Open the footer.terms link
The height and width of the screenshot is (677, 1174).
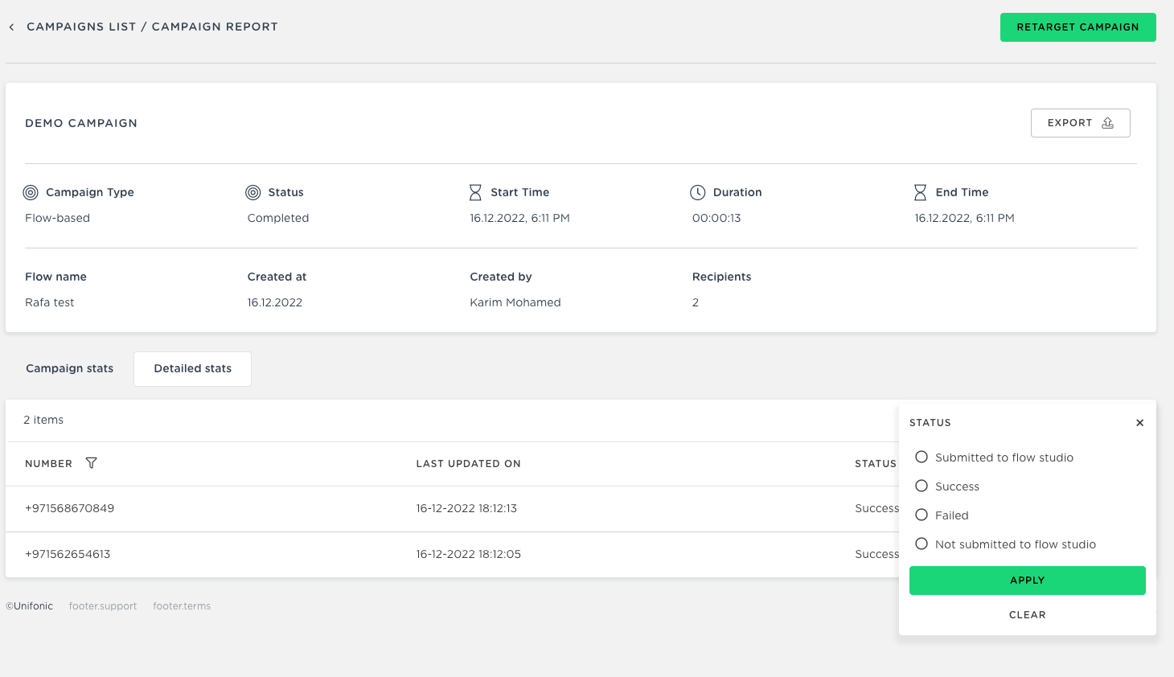click(x=182, y=606)
